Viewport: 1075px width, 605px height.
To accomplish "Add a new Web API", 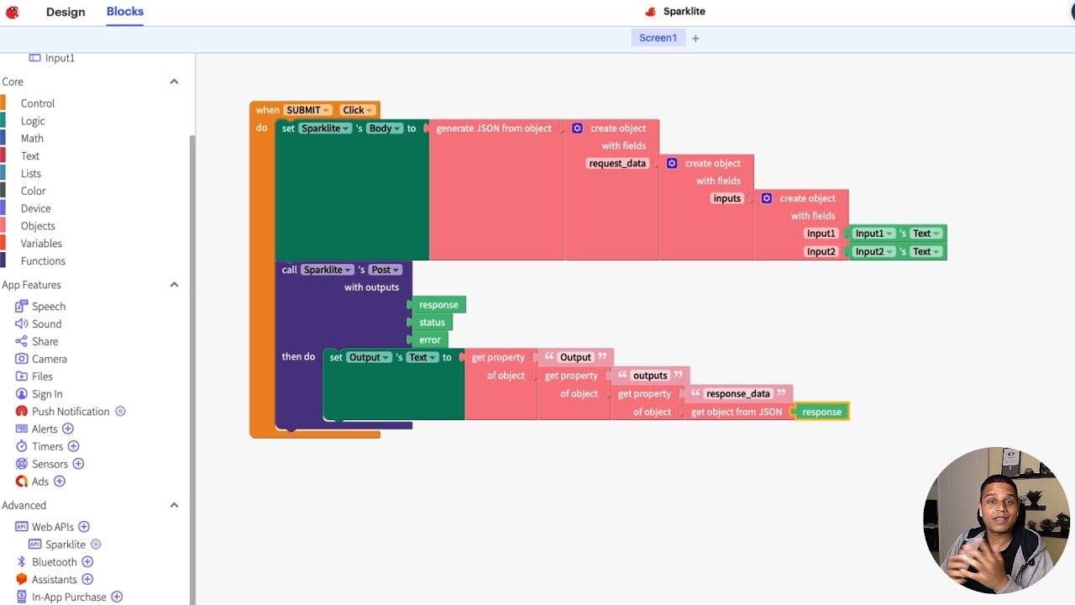I will coord(84,527).
